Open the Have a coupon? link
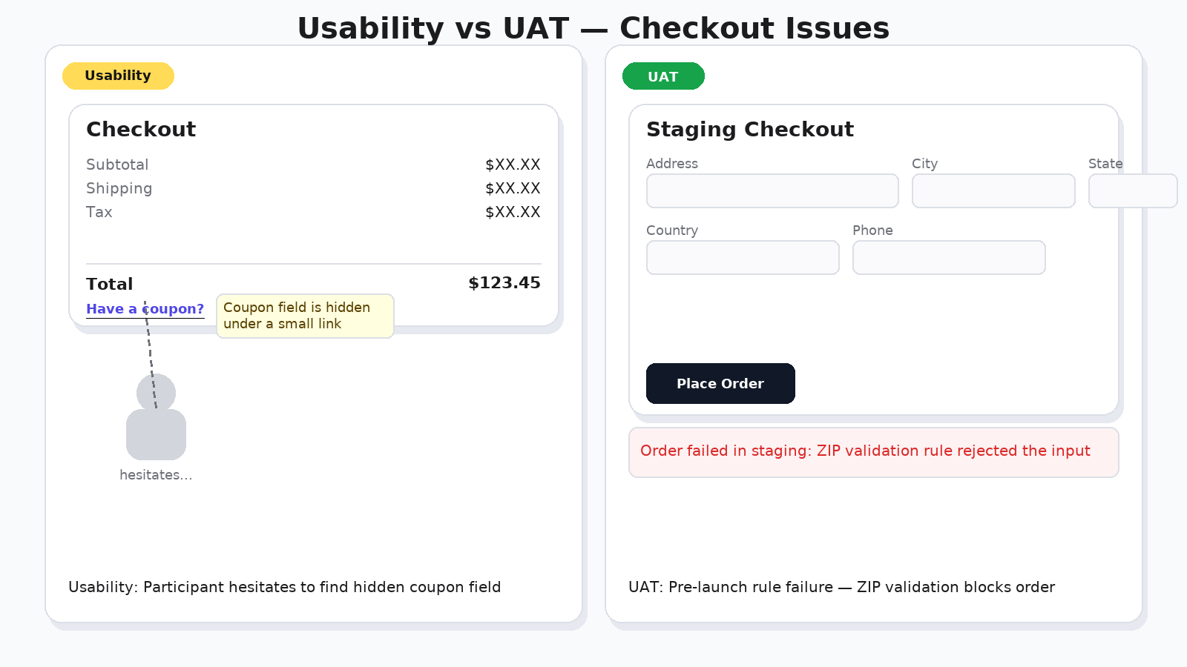The width and height of the screenshot is (1187, 667). (x=145, y=309)
